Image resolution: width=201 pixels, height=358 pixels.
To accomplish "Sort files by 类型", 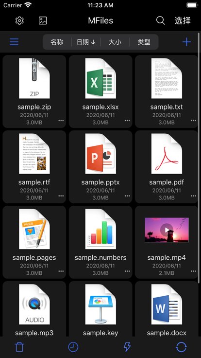I will pyautogui.click(x=144, y=42).
